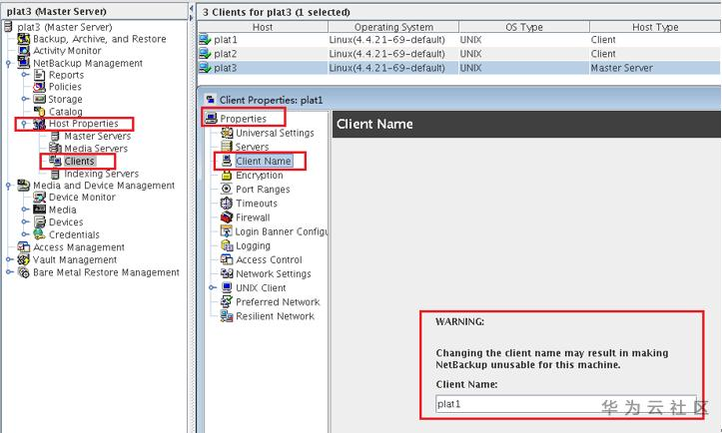
Task: Click the Logging icon
Action: 227,245
